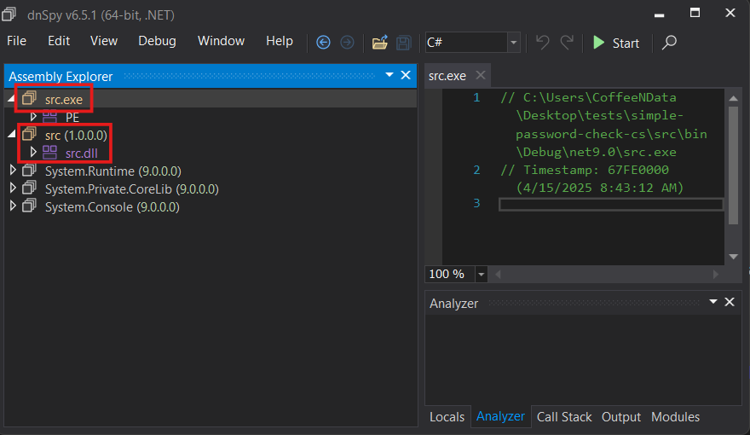Collapse the src.exe tree node
750x435 pixels.
pos(11,99)
